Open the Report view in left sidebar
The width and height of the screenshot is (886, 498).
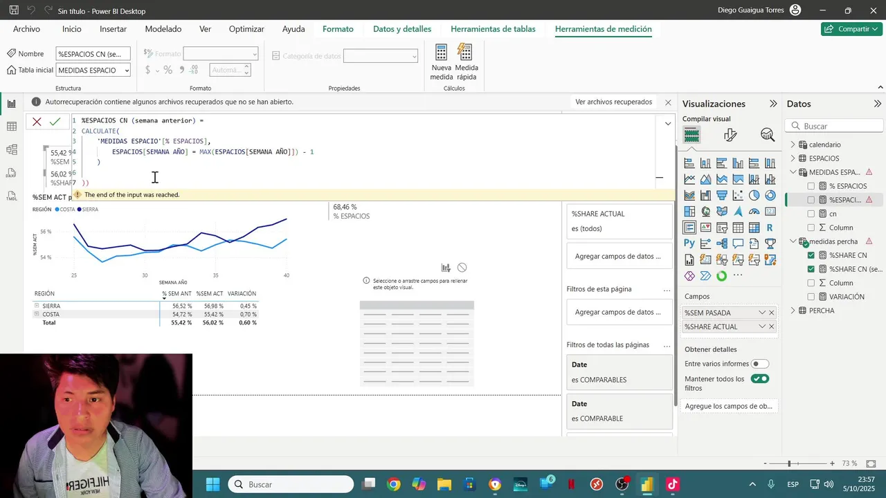pos(12,104)
